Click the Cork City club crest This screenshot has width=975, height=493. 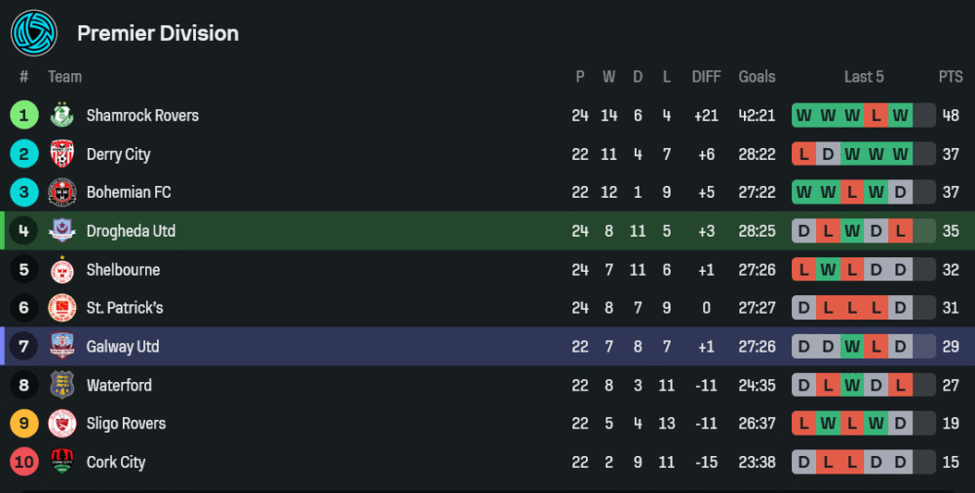[x=62, y=462]
